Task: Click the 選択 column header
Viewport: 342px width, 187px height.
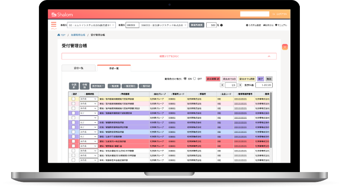Action: click(x=74, y=94)
